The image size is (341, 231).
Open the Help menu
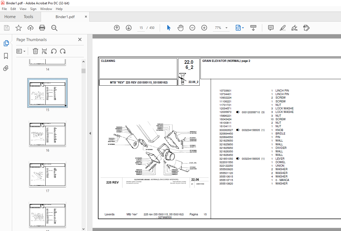coord(59,9)
